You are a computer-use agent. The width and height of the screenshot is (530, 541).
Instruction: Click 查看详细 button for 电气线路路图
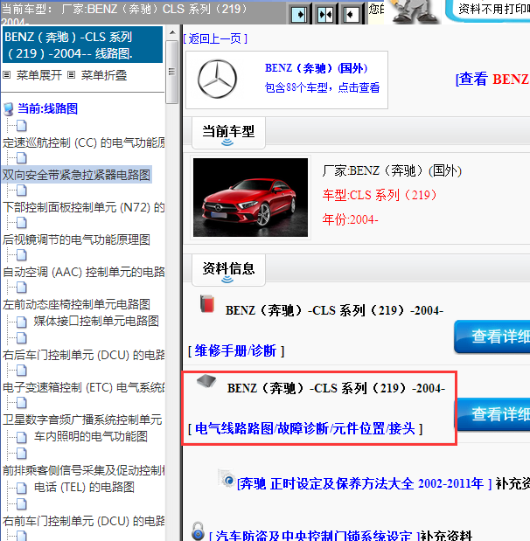[x=492, y=414]
